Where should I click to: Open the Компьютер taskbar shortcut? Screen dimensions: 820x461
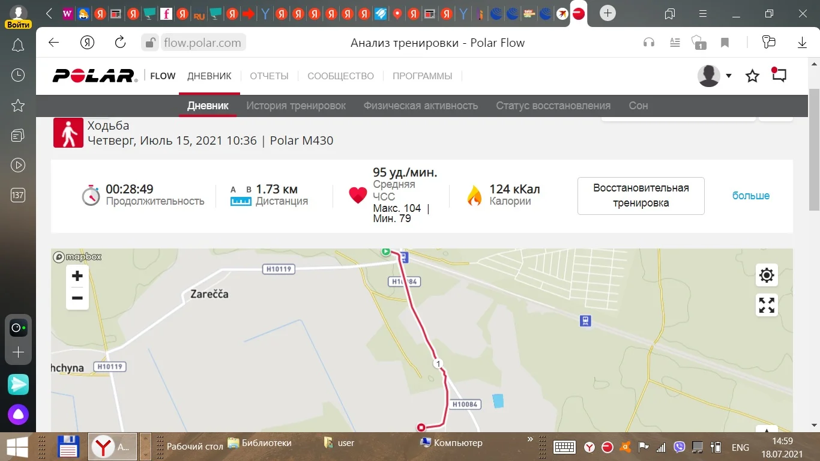tap(451, 443)
